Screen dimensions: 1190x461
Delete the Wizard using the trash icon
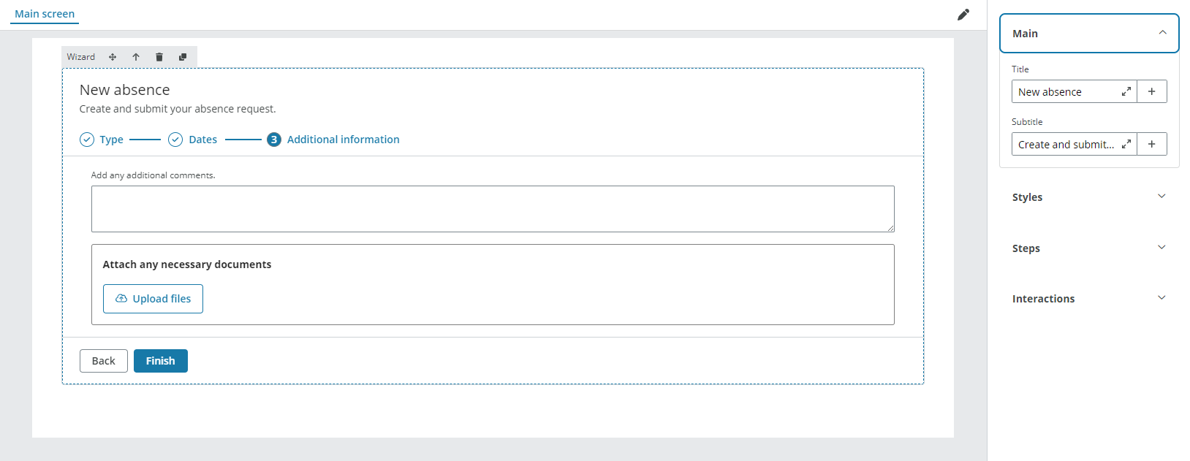(159, 56)
